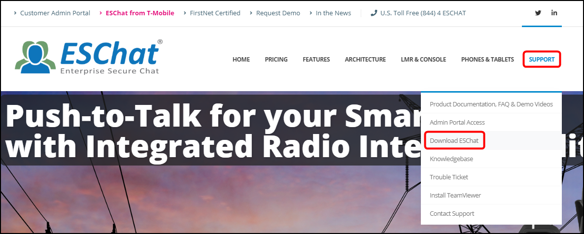
Task: Select ARCHITECTURE in the navigation bar
Action: point(365,60)
